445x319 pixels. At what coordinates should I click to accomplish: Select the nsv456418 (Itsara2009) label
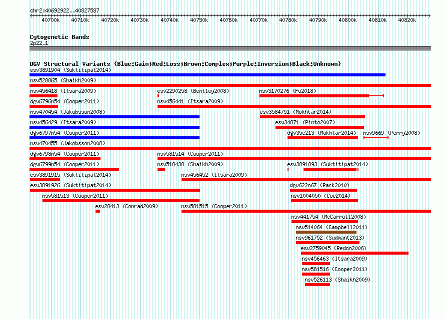[63, 91]
